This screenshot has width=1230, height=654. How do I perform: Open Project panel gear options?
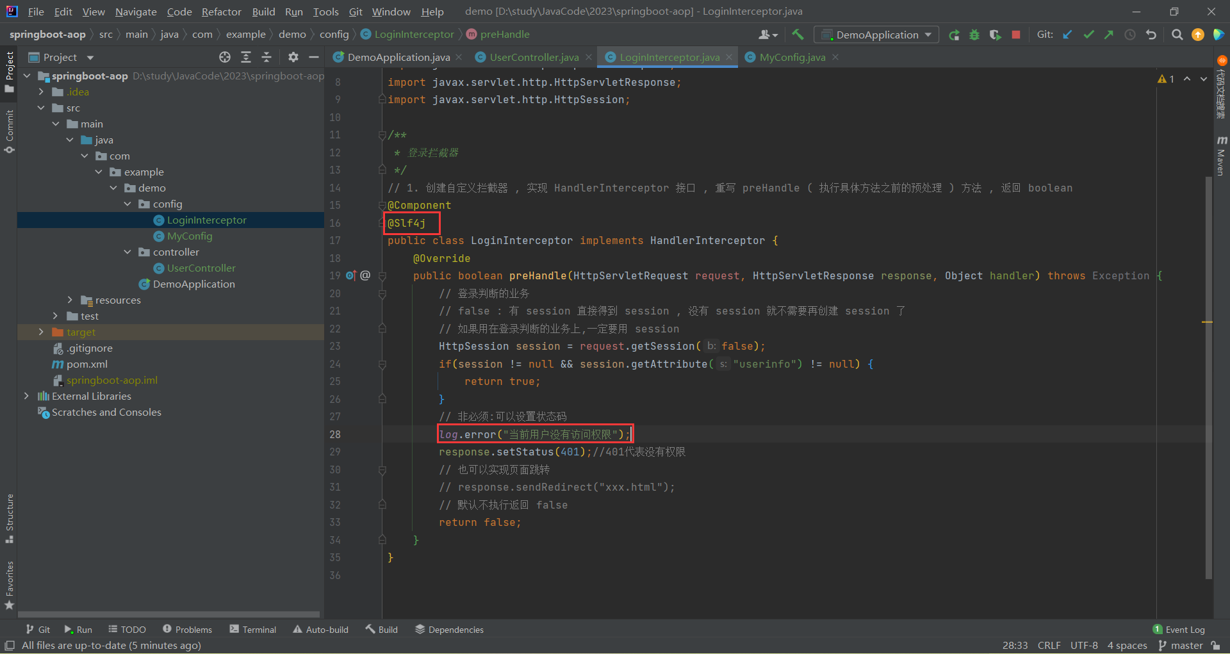[293, 57]
